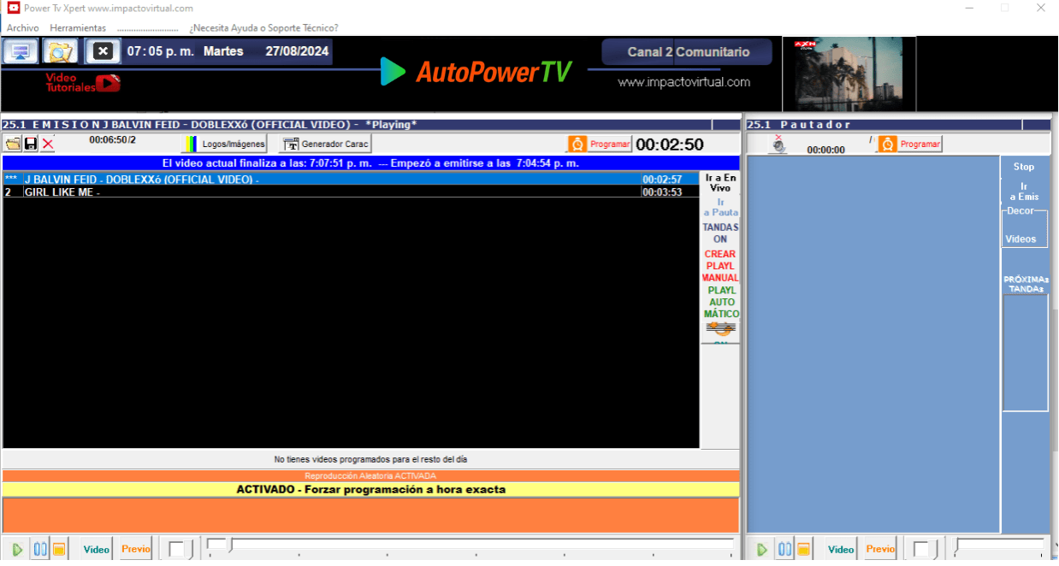Enable TANDAS ON mode

point(719,233)
